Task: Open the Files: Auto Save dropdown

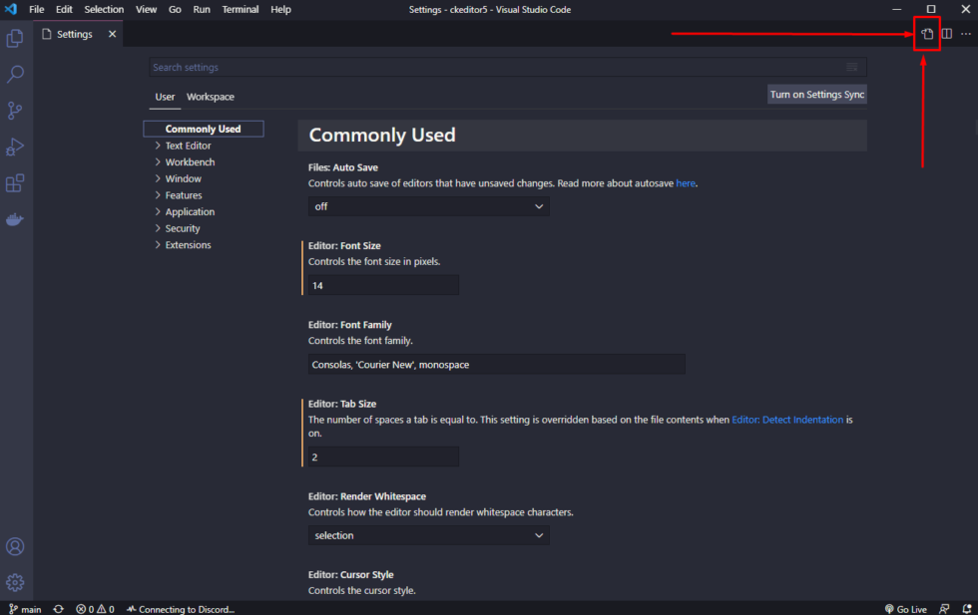Action: pos(428,206)
